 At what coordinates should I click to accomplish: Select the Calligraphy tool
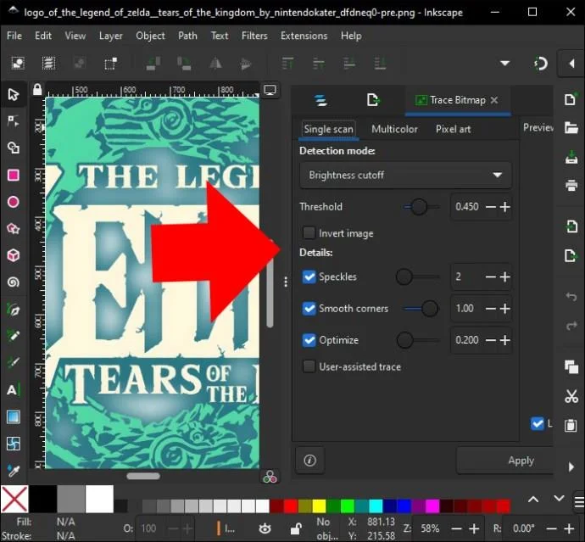click(x=14, y=362)
